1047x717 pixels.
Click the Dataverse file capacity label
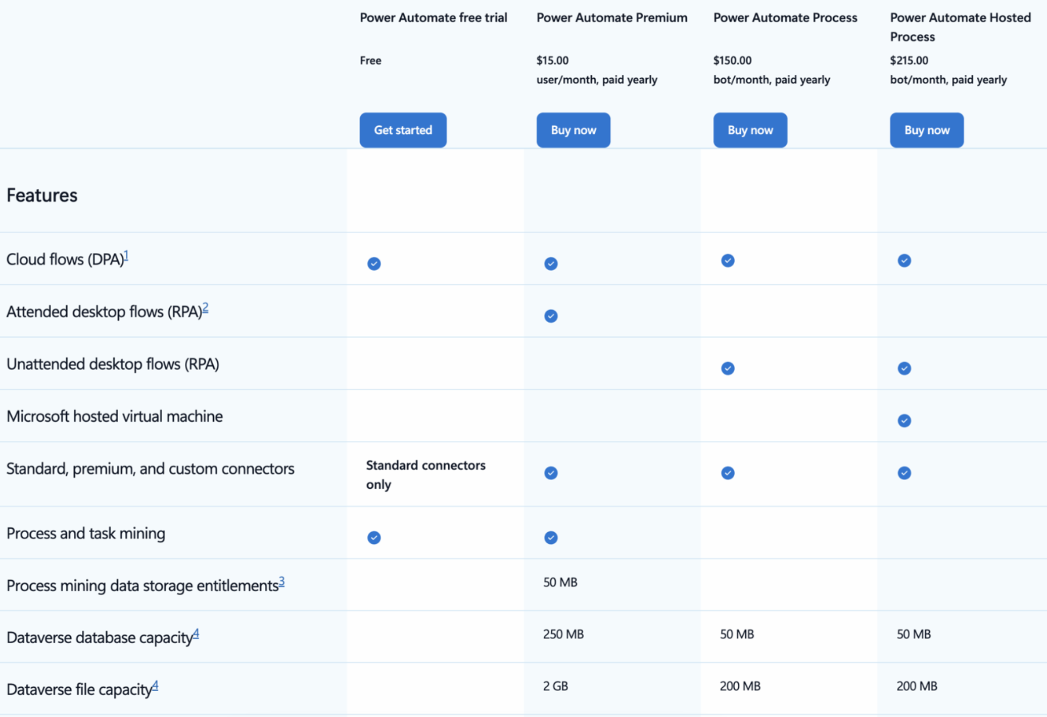point(79,690)
